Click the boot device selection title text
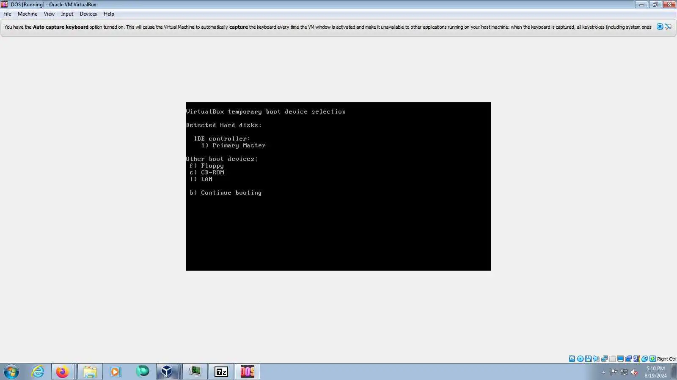The width and height of the screenshot is (677, 380). tap(266, 111)
